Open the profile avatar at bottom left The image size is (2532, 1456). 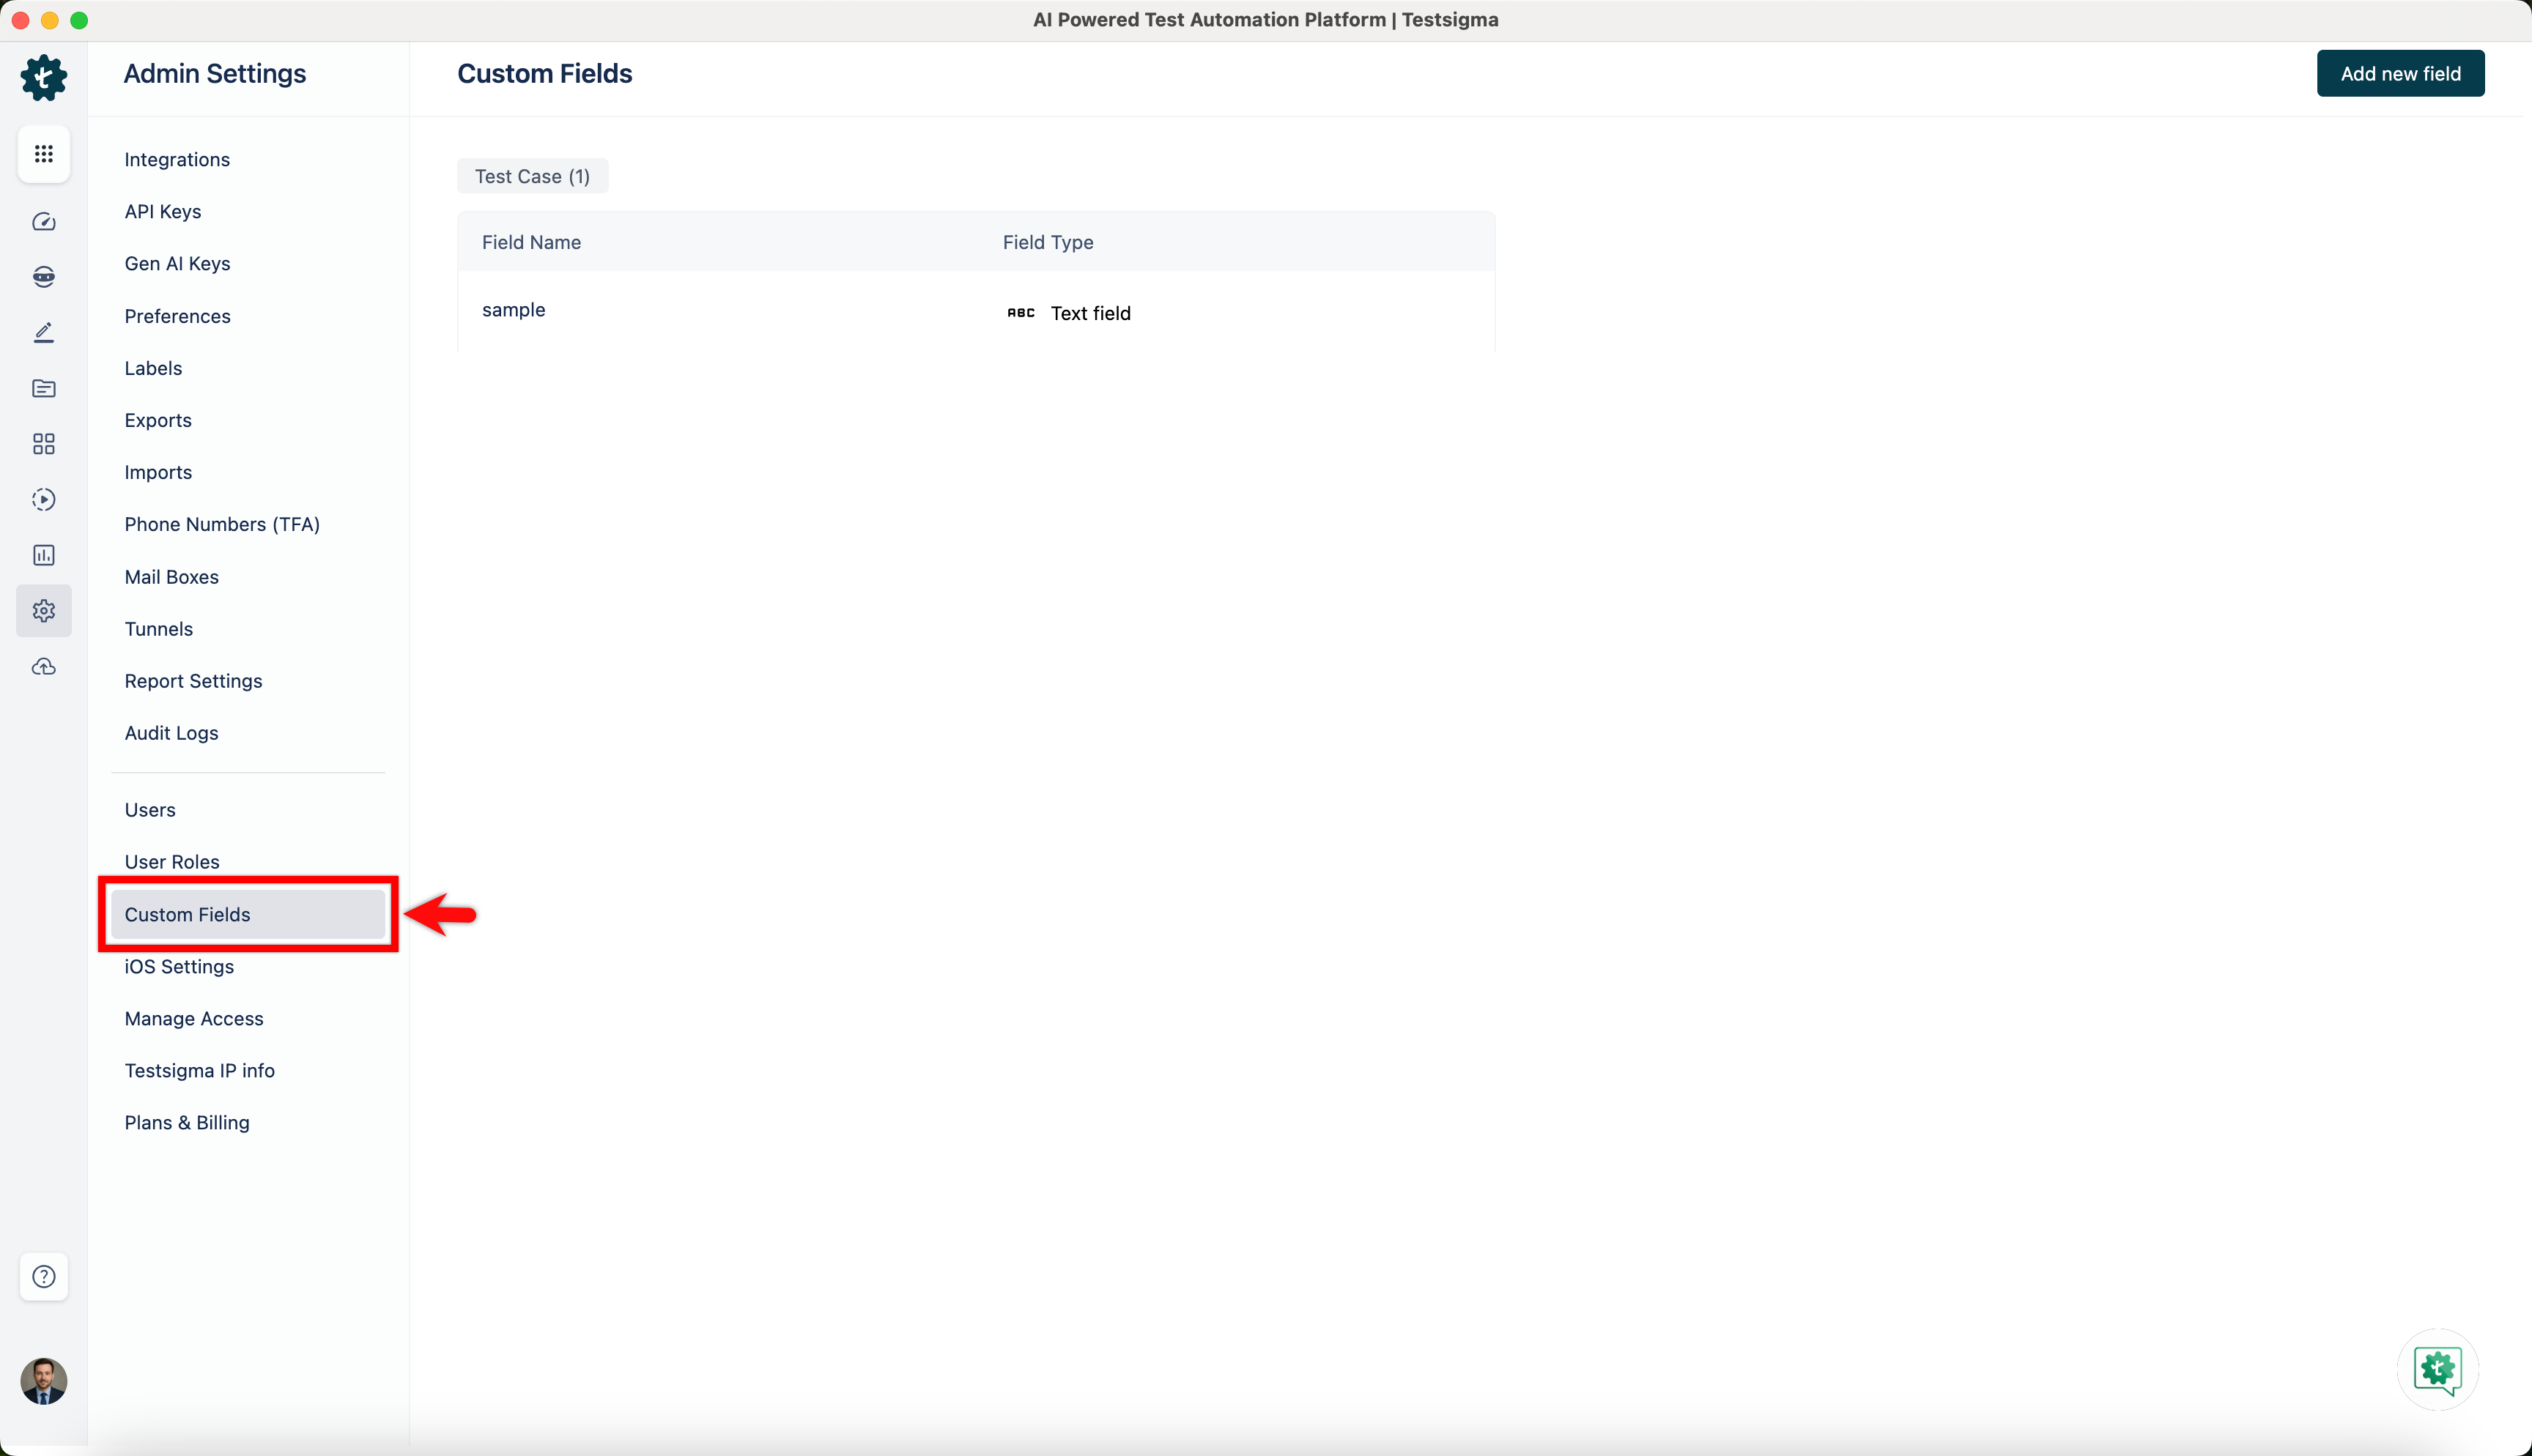pyautogui.click(x=43, y=1381)
